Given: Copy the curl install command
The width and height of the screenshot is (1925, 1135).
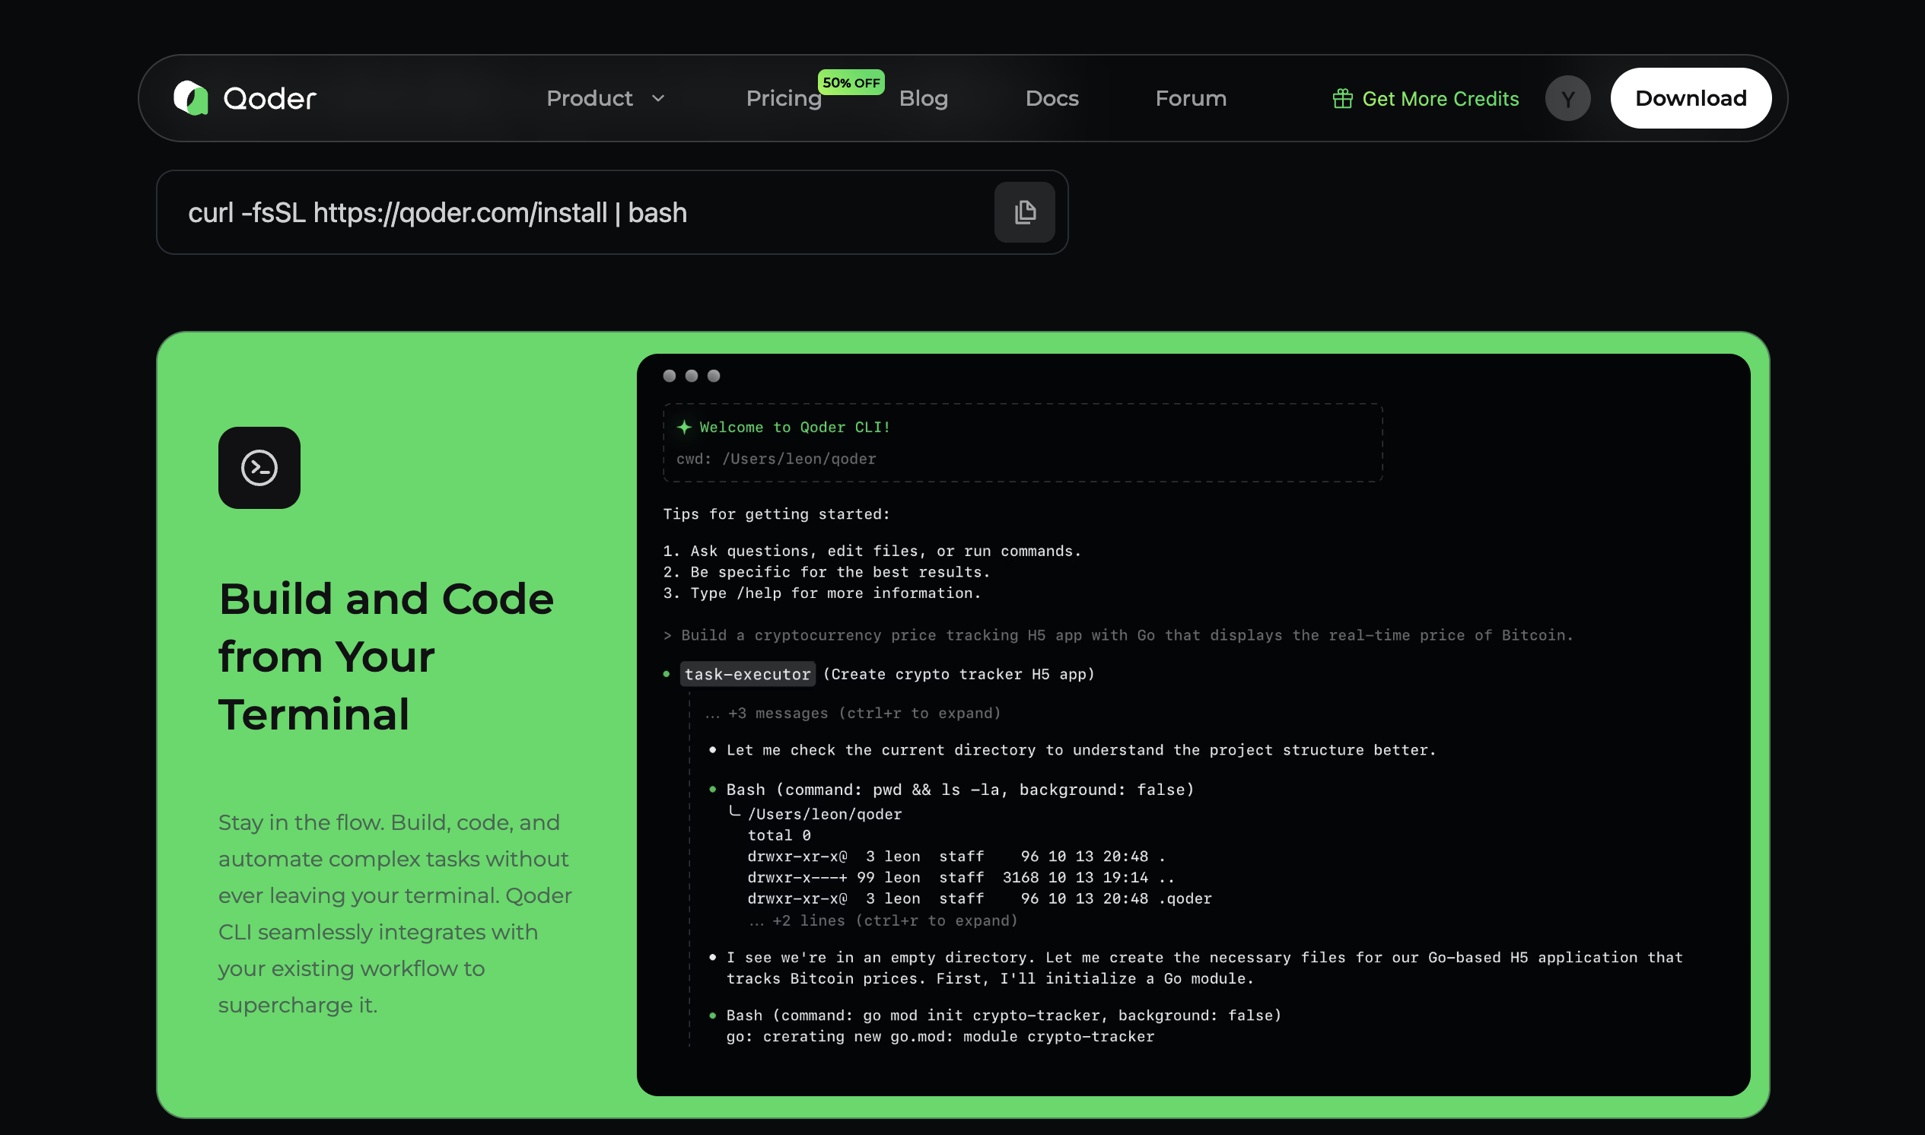Looking at the screenshot, I should 1024,212.
